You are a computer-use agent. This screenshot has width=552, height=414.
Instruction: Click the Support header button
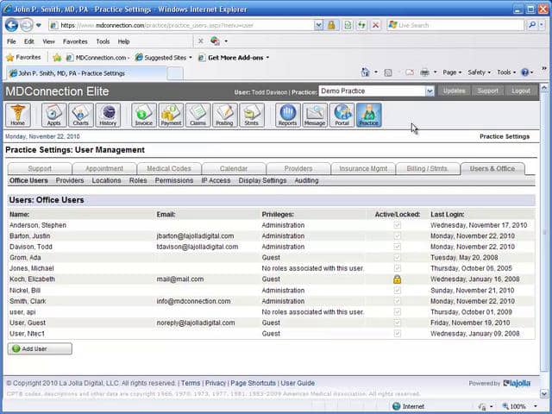(x=487, y=91)
